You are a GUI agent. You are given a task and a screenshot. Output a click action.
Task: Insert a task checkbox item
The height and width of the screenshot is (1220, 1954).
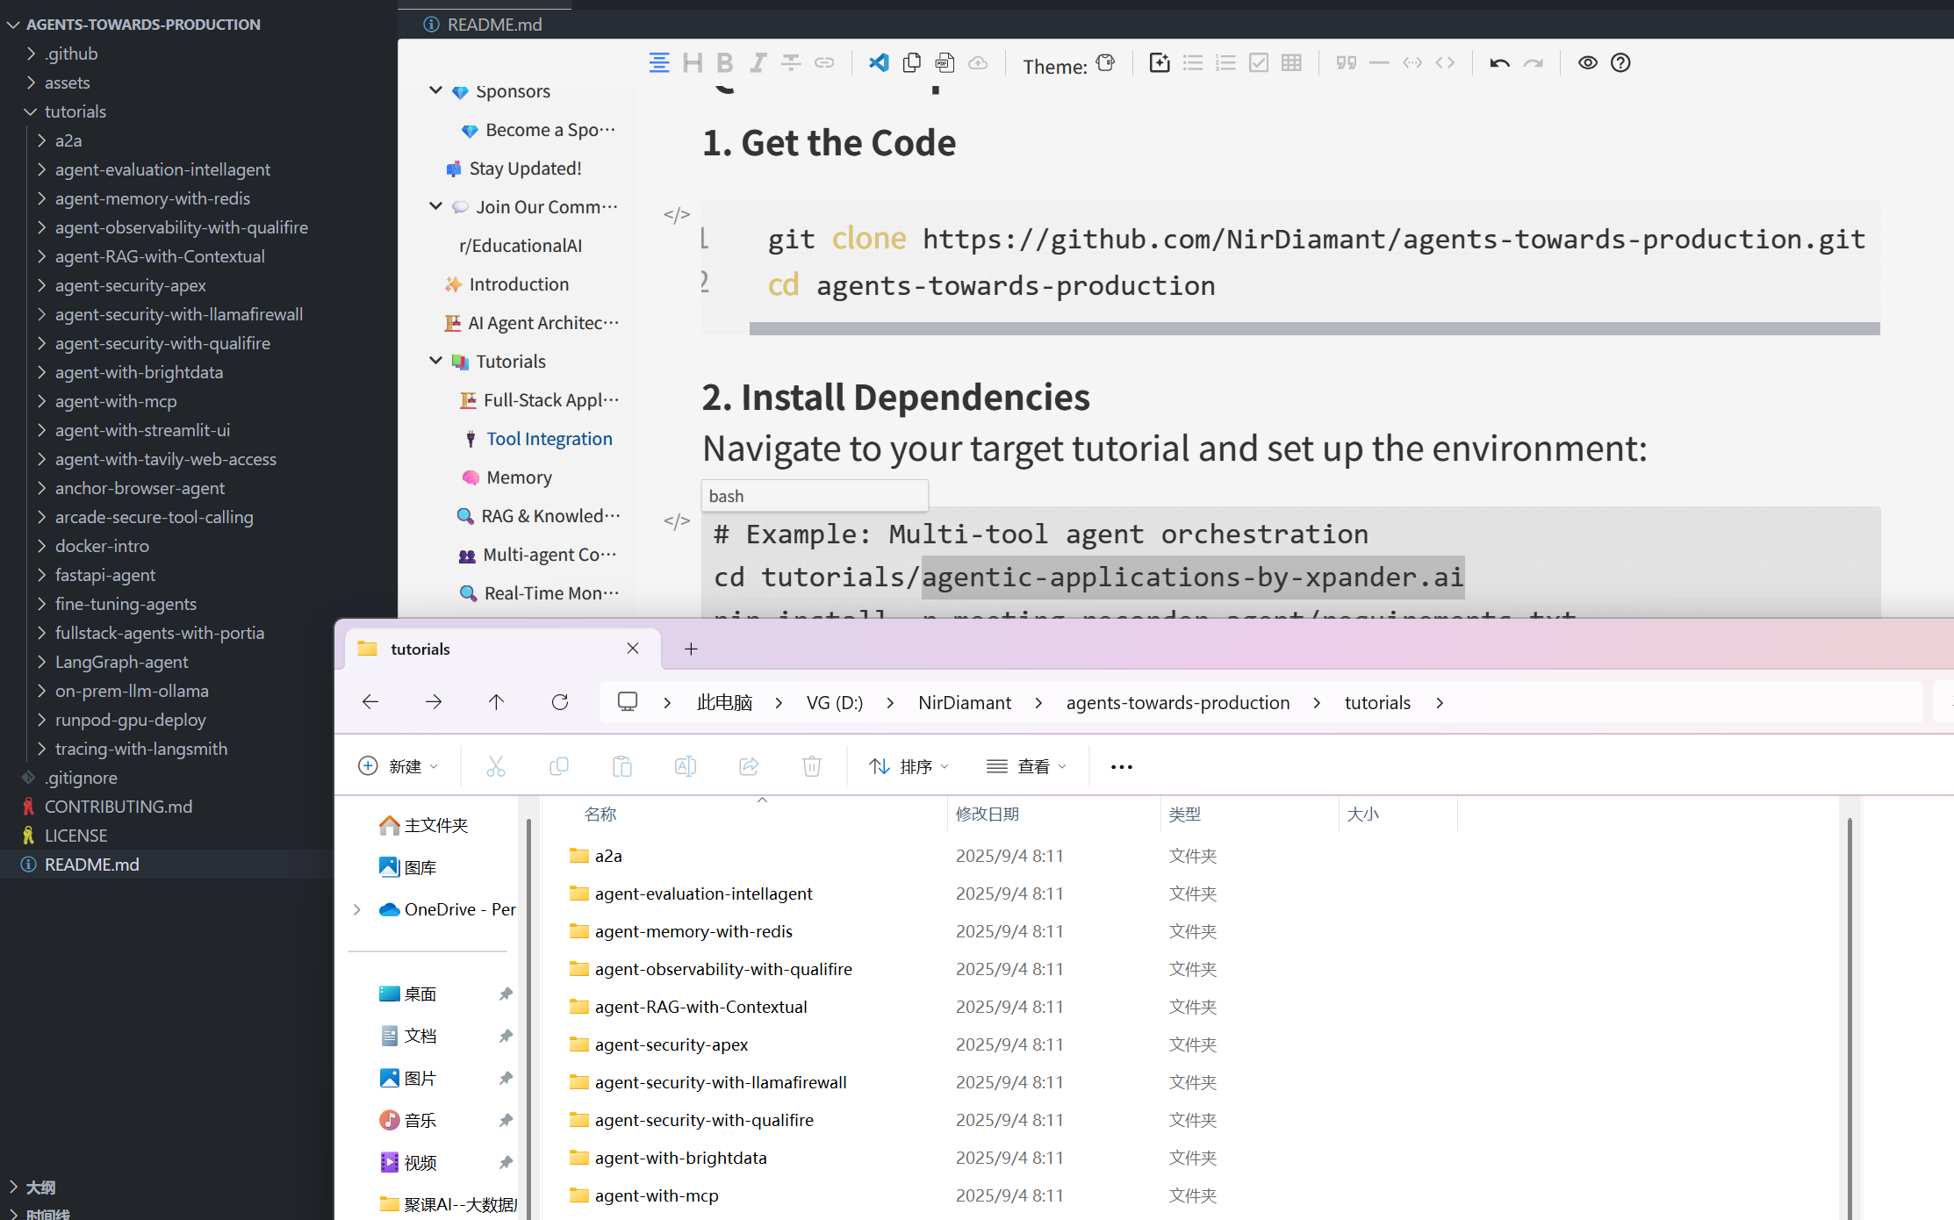[1259, 63]
